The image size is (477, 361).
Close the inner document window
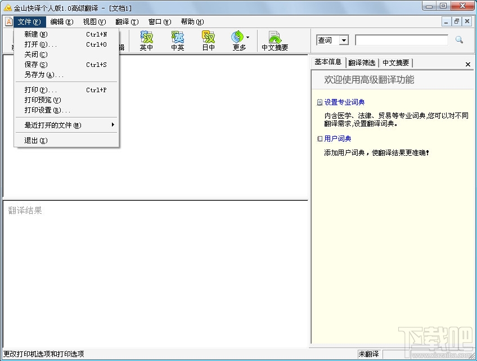point(467,21)
